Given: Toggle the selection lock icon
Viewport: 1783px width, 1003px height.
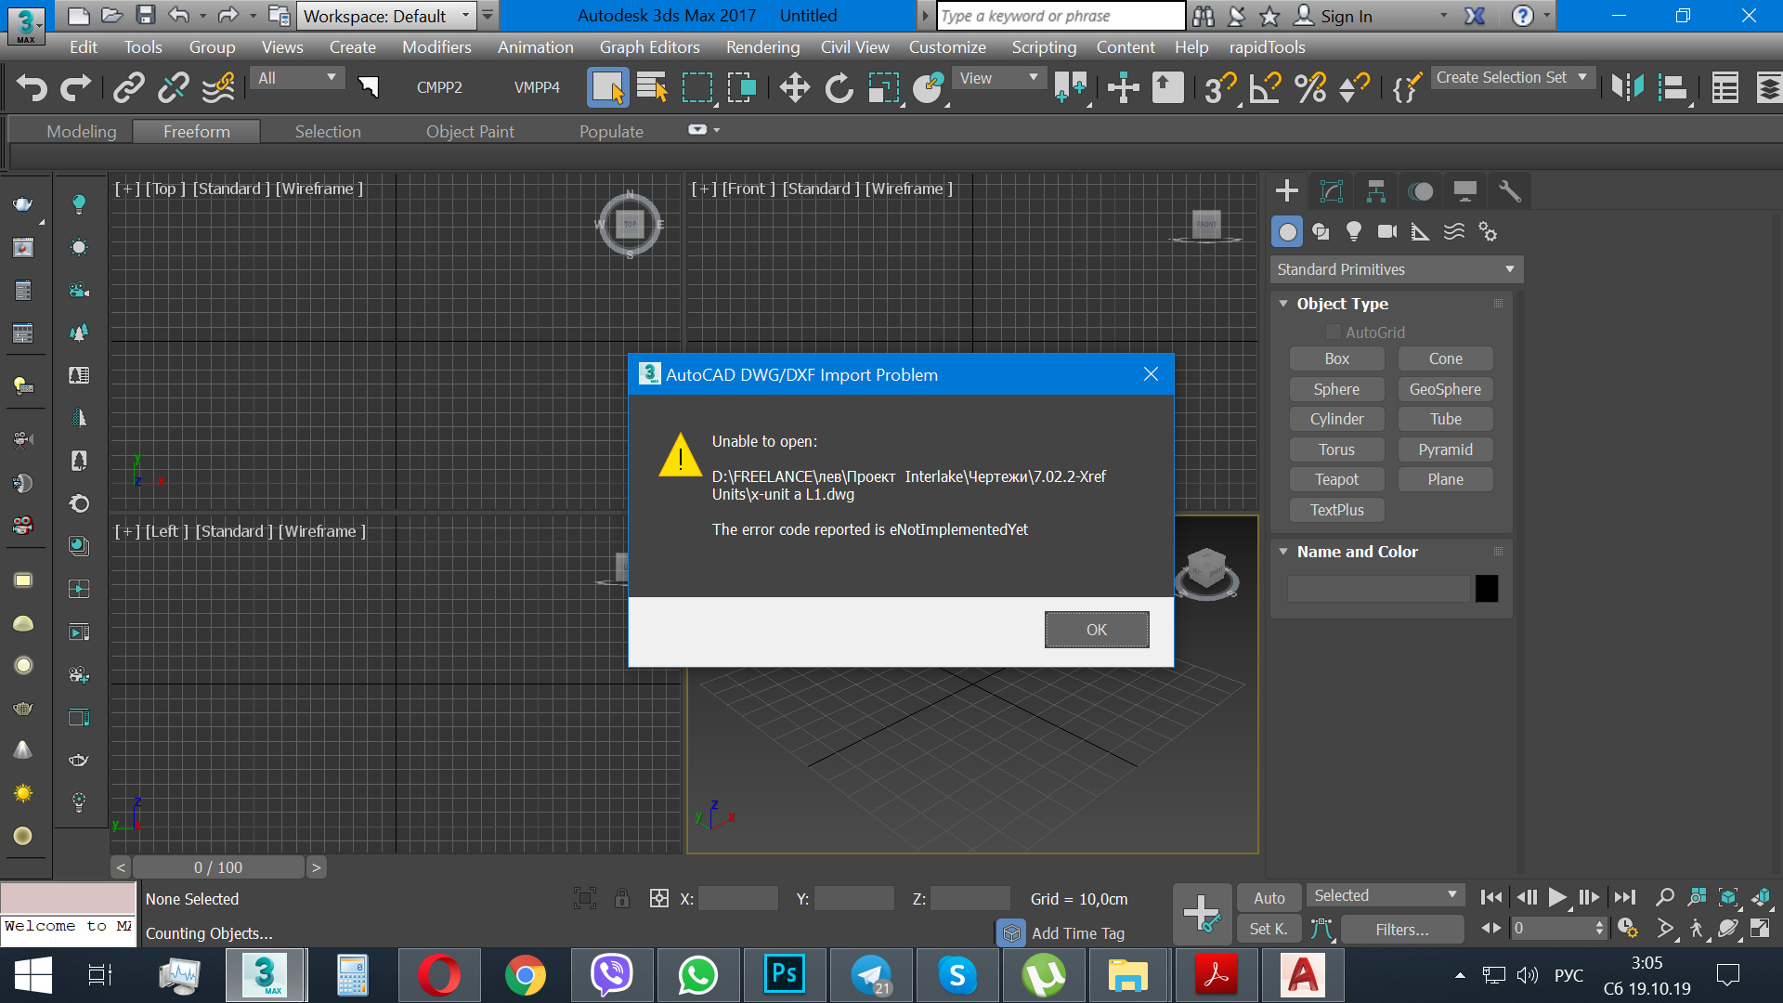Looking at the screenshot, I should pyautogui.click(x=622, y=898).
